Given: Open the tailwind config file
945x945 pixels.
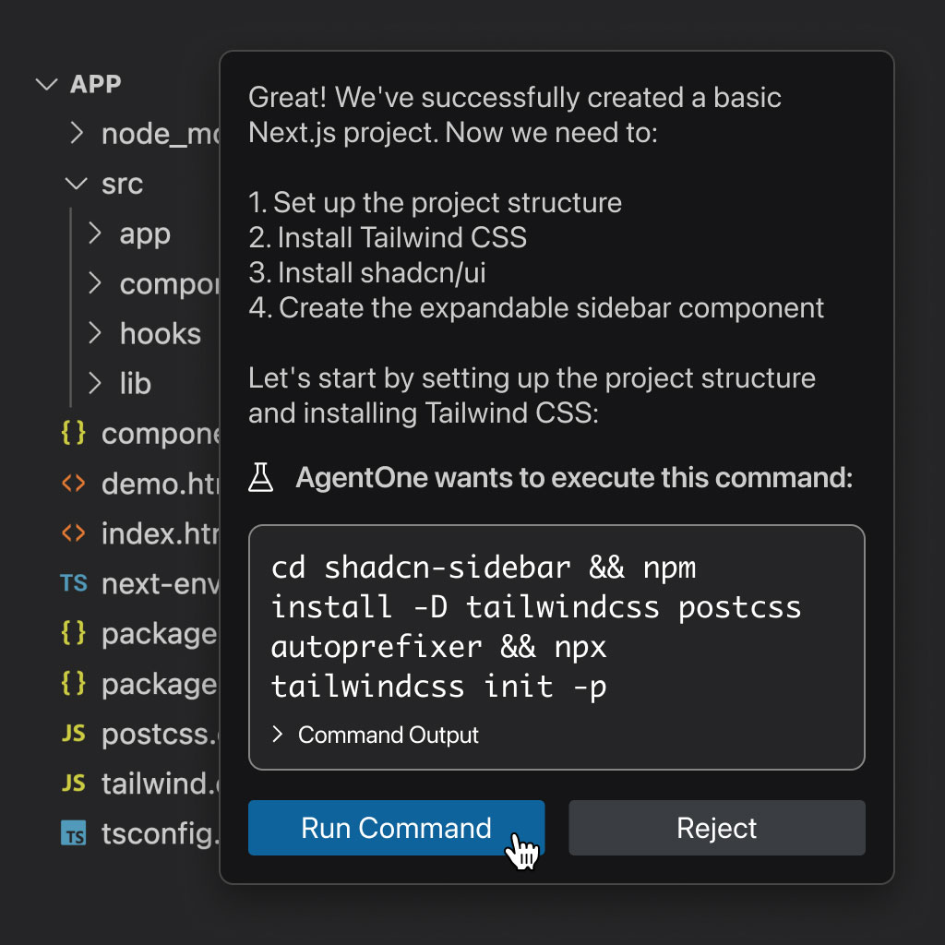Looking at the screenshot, I should click(x=160, y=783).
